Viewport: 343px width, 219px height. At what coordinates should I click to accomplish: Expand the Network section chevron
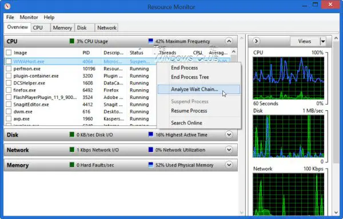[229, 150]
